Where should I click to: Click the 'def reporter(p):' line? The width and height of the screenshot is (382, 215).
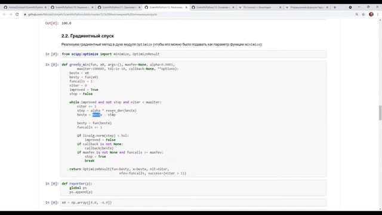(x=77, y=183)
